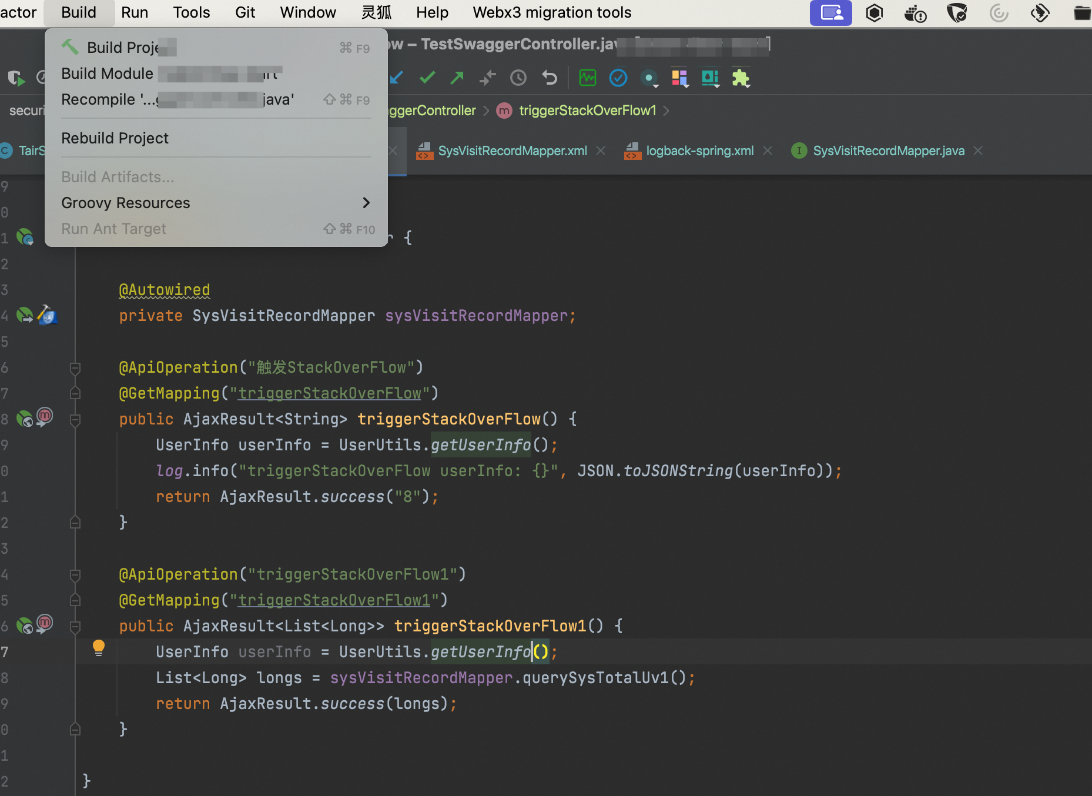Click the green puzzle plugin icon
Image resolution: width=1092 pixels, height=796 pixels.
tap(741, 78)
